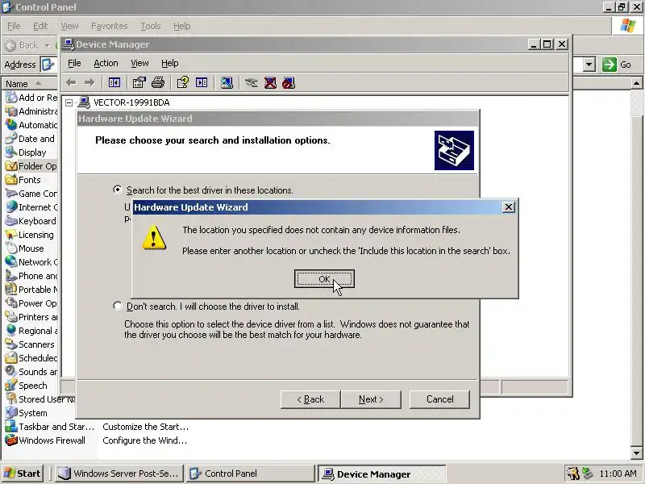Cancel the Hardware Update Wizard
Image resolution: width=645 pixels, height=484 pixels.
pyautogui.click(x=439, y=399)
